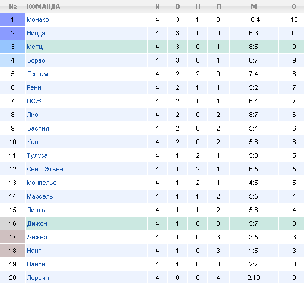Click the КОМАНДА column header
Image resolution: width=304 pixels, height=283 pixels.
tap(43, 6)
